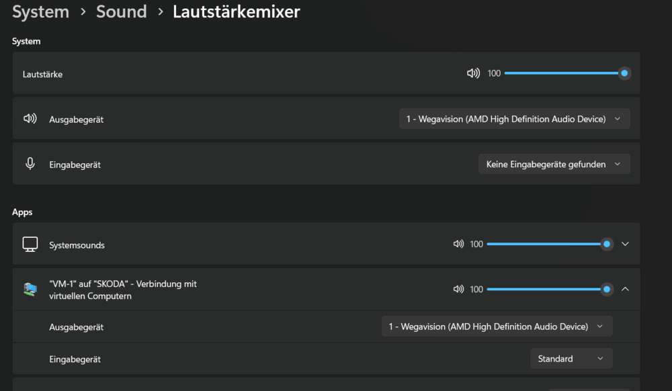This screenshot has height=391, width=672.
Task: Click the VM-1 virtual computer connection icon
Action: 30,290
